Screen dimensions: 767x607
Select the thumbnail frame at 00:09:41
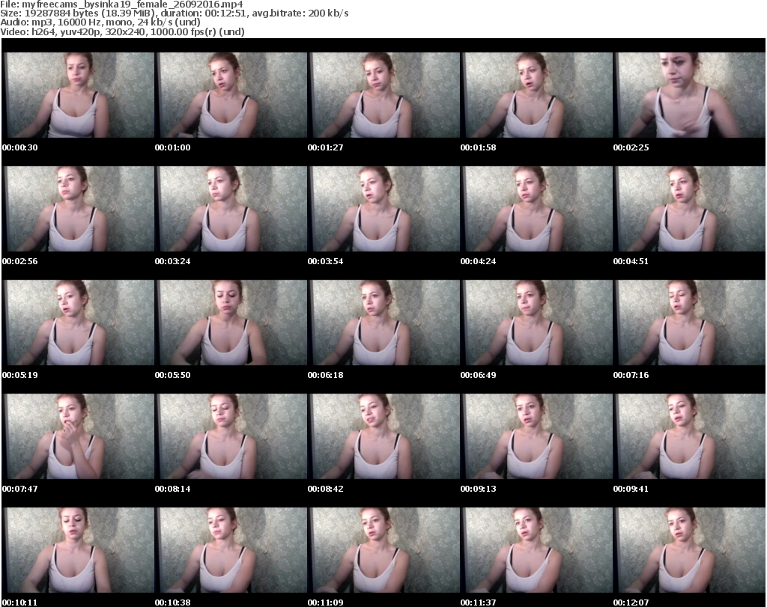pyautogui.click(x=689, y=436)
